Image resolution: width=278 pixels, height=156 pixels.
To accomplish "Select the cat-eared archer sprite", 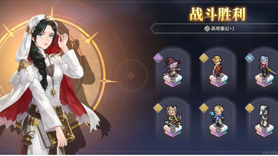I will (x=173, y=116).
